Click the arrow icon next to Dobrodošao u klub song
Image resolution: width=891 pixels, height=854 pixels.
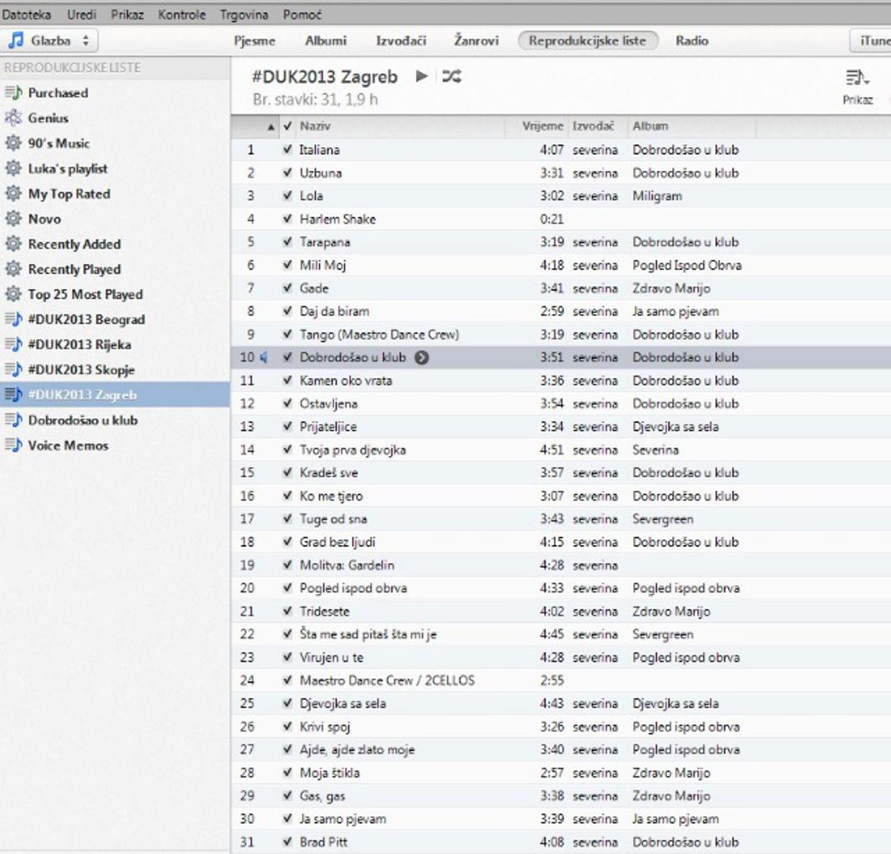(422, 357)
